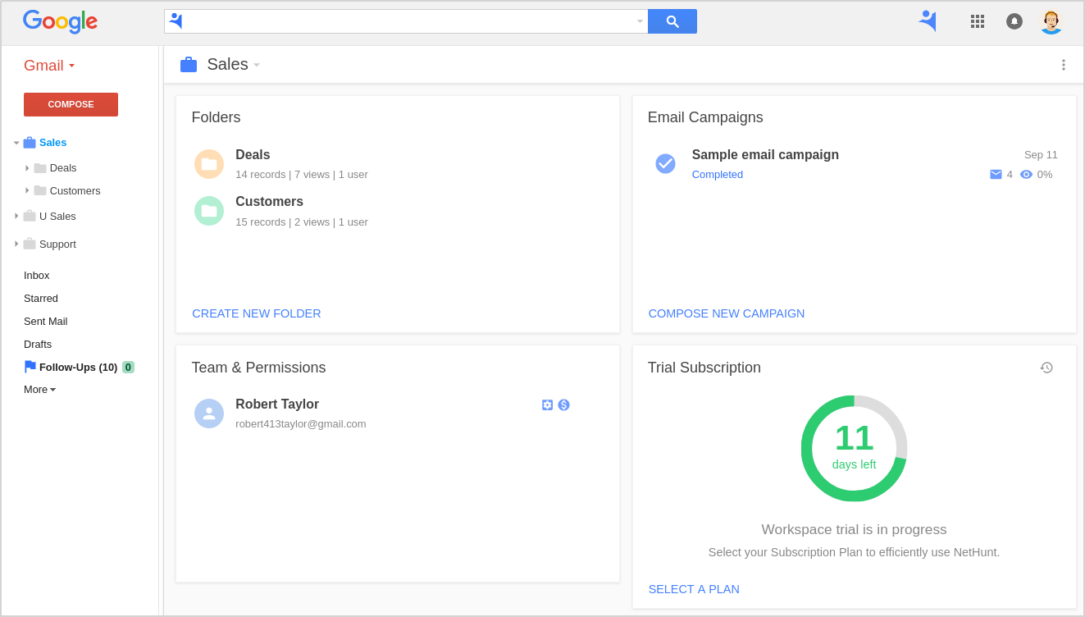This screenshot has width=1085, height=617.
Task: Click COMPOSE NEW CAMPAIGN
Action: point(727,313)
